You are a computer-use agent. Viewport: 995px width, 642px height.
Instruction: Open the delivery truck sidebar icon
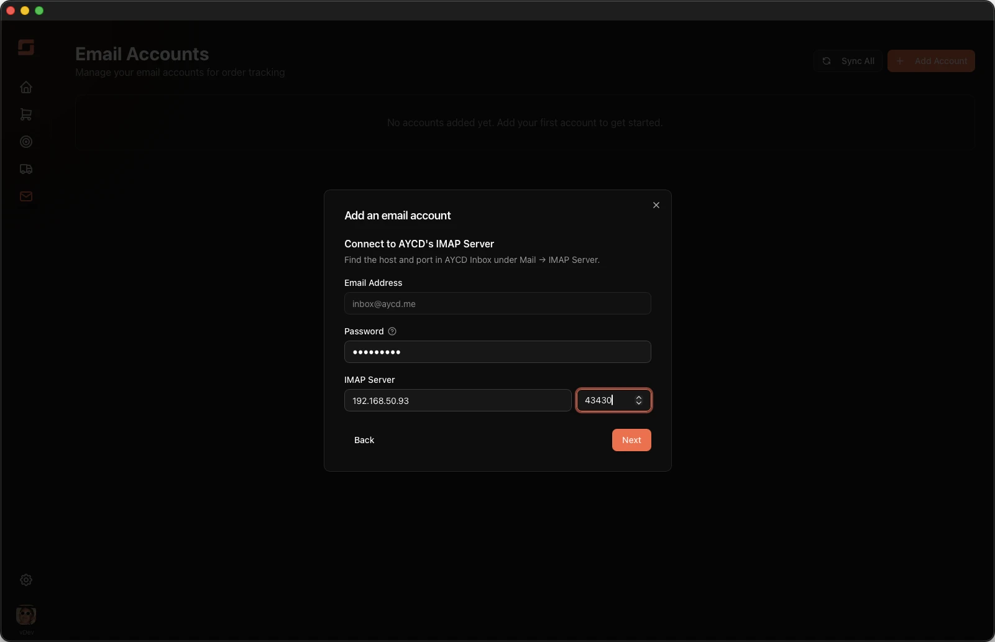pyautogui.click(x=26, y=169)
